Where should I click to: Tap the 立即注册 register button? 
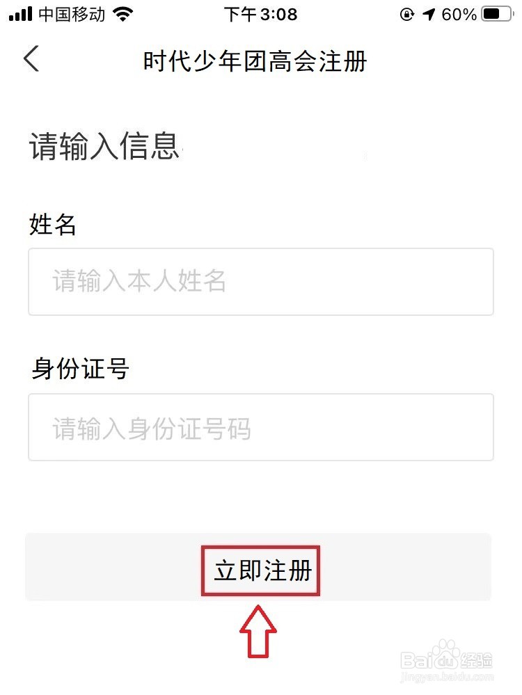pyautogui.click(x=260, y=570)
